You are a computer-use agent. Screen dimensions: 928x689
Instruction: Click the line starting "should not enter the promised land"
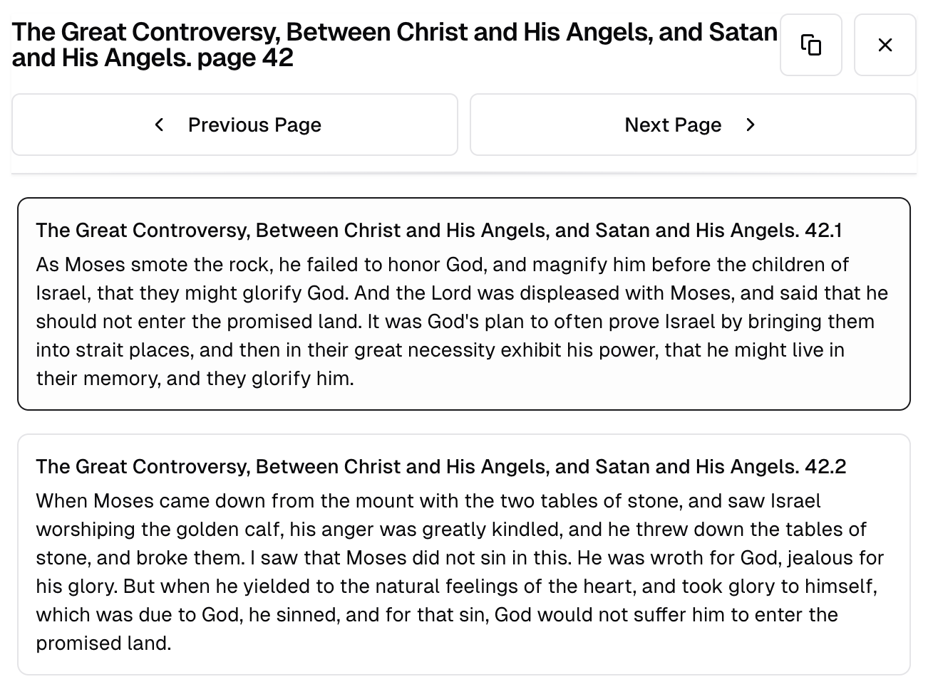(x=455, y=322)
